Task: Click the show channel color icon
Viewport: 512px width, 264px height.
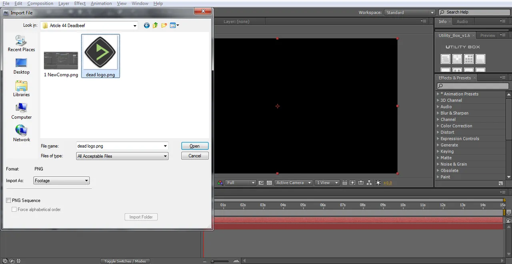Action: tap(220, 183)
